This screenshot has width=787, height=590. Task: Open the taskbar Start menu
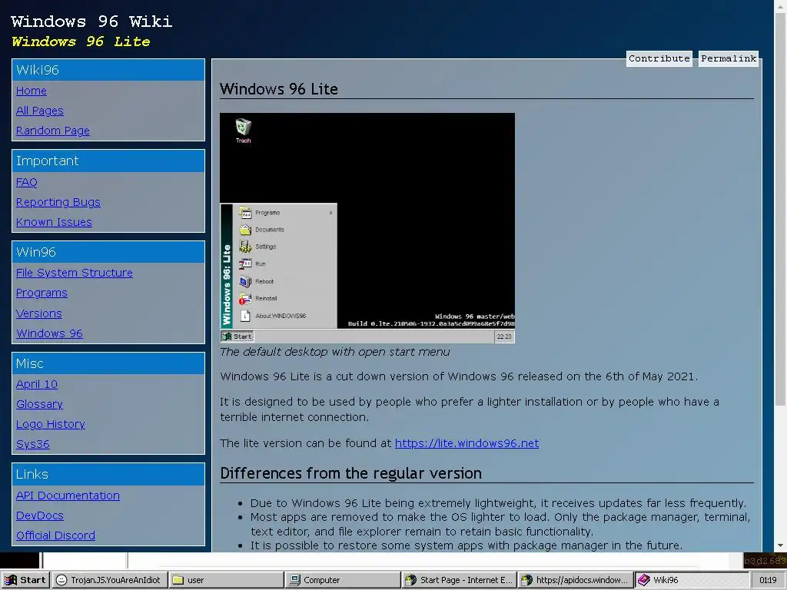(25, 580)
